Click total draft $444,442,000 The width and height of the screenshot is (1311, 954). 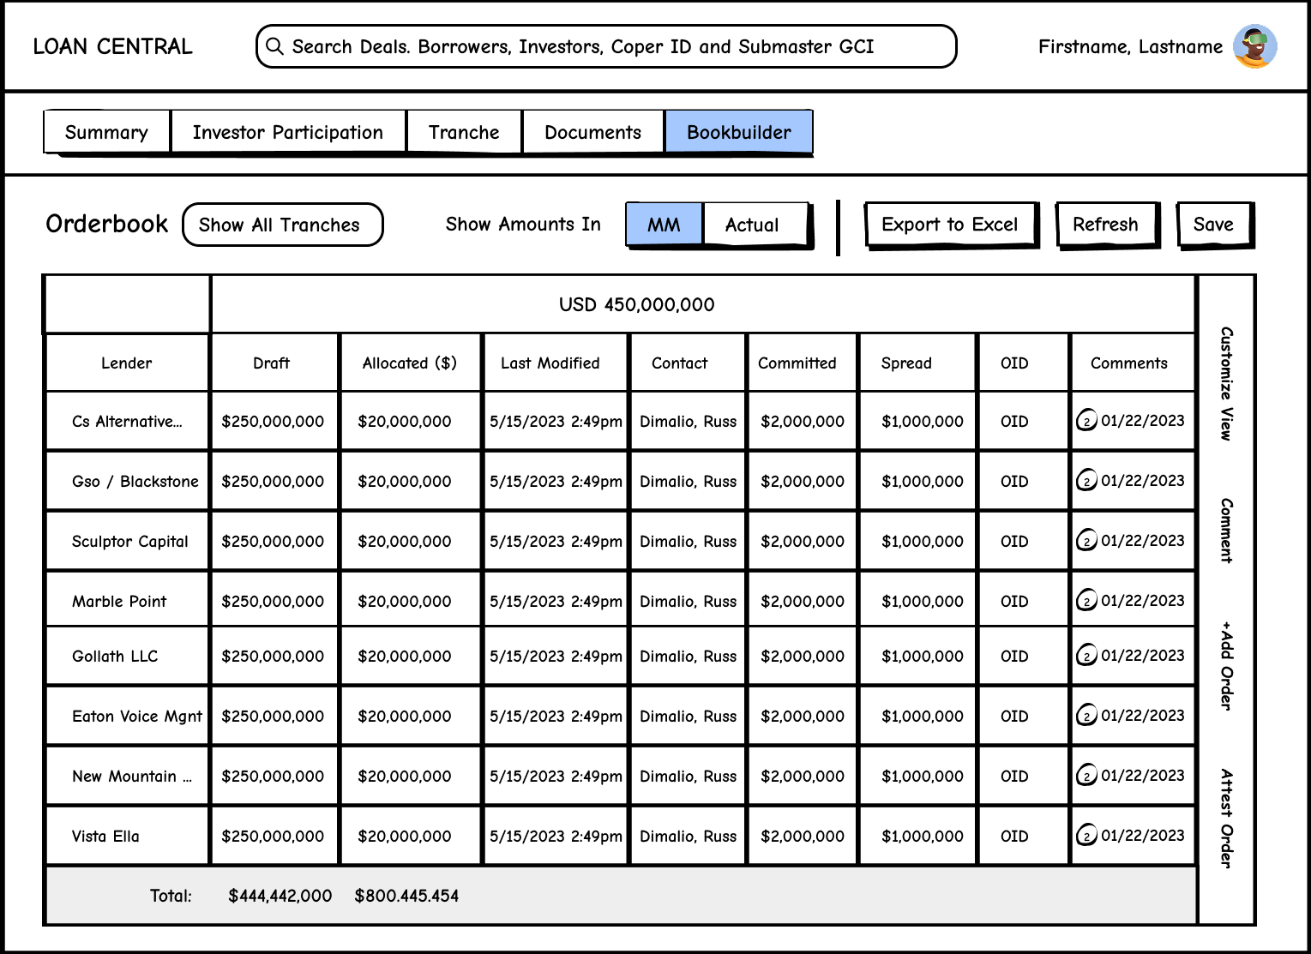280,896
